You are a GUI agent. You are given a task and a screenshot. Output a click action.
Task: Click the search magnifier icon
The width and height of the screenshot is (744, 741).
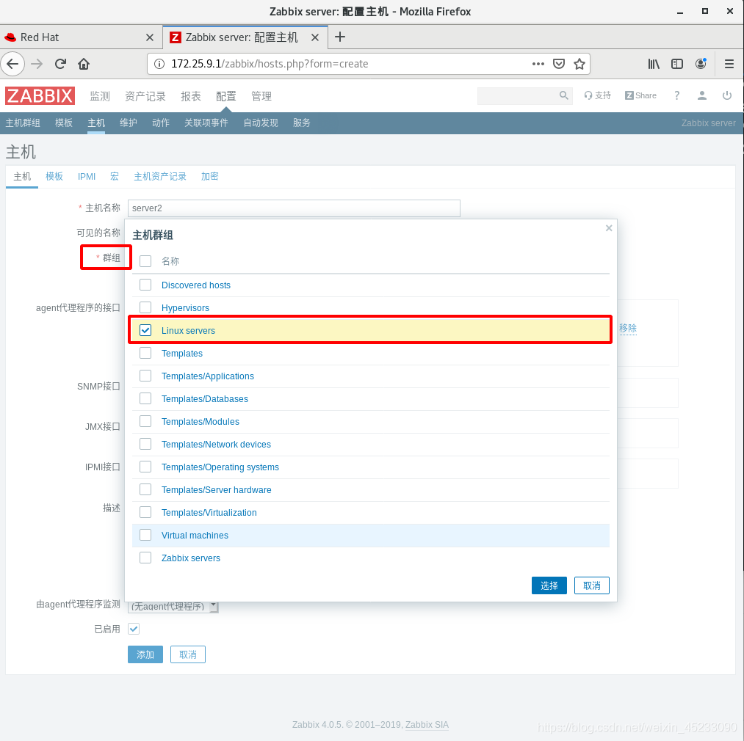564,96
